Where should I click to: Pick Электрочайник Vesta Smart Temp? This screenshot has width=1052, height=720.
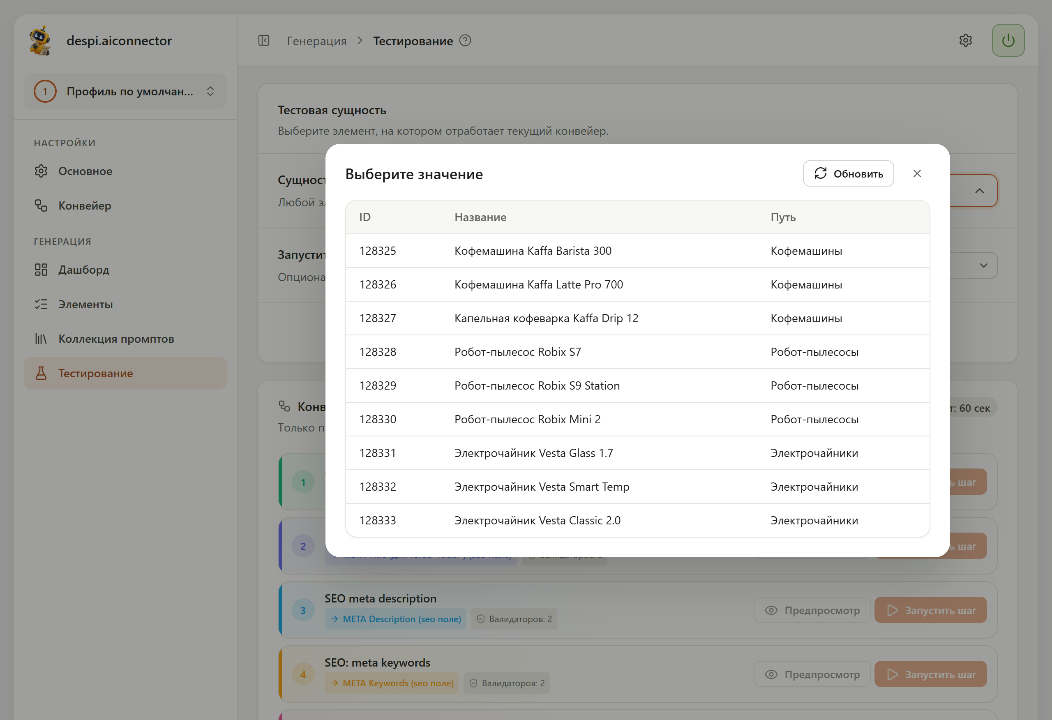tap(637, 487)
